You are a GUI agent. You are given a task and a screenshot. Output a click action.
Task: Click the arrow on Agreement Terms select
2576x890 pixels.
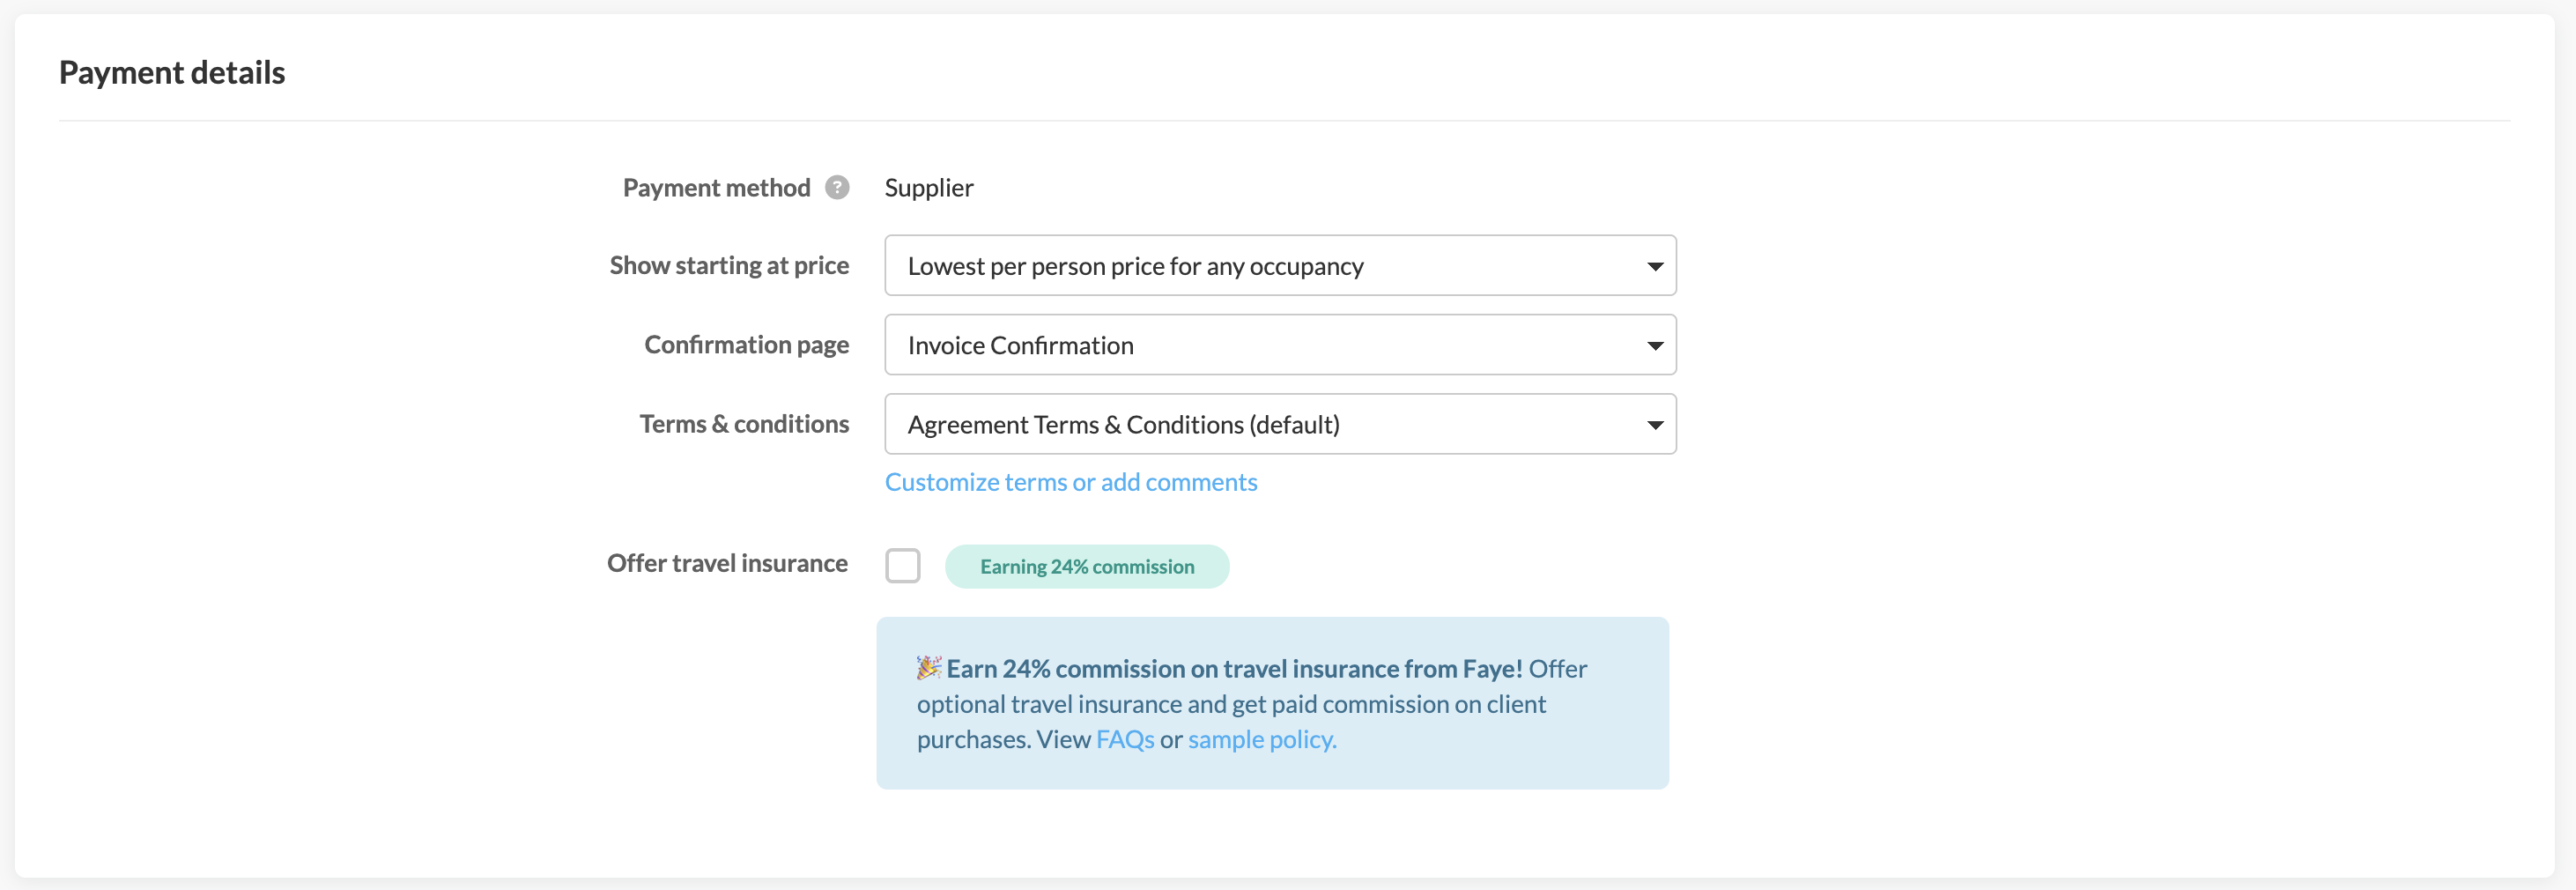tap(1654, 425)
